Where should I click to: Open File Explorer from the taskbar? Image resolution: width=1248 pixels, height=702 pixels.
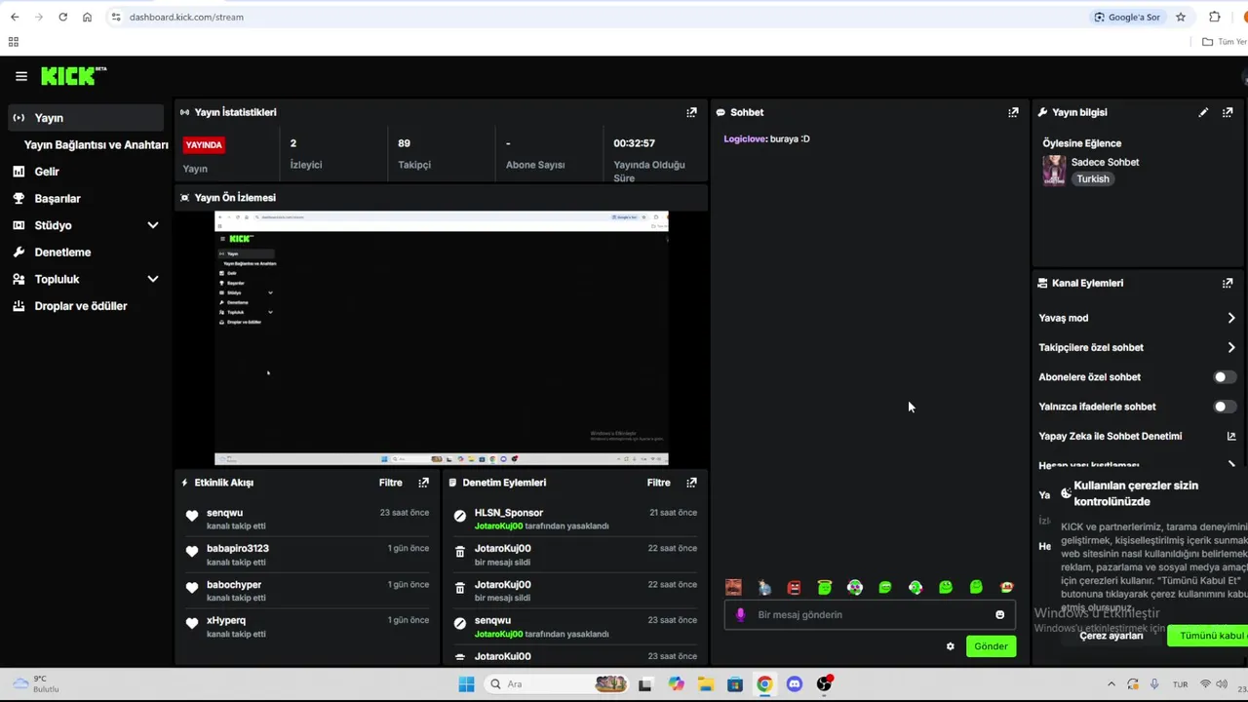[705, 684]
